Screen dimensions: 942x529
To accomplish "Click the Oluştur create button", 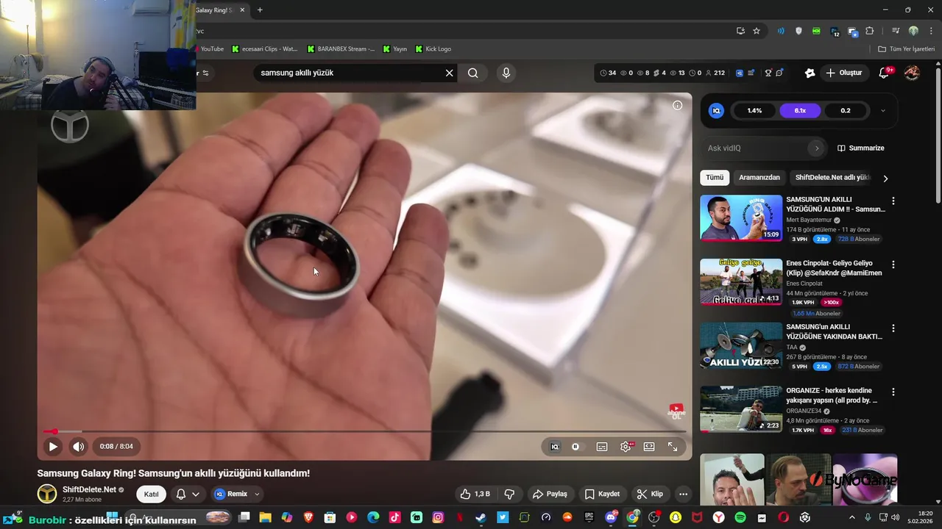I will 843,73.
